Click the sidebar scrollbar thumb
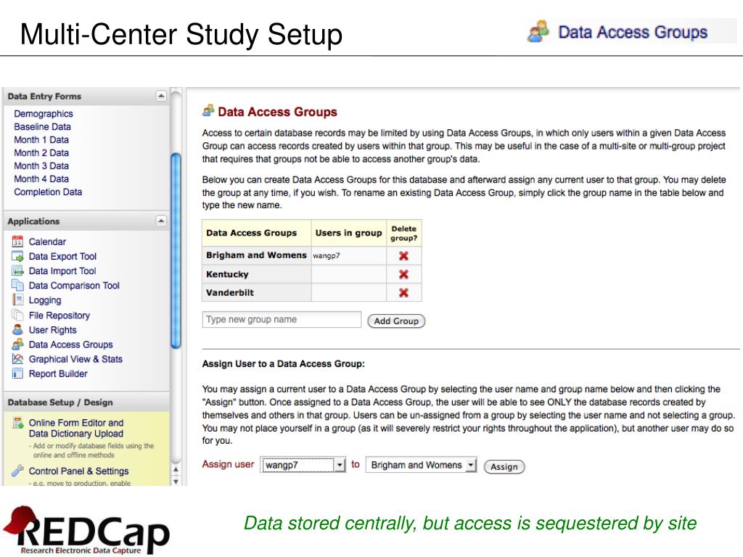The height and width of the screenshot is (557, 743). (x=176, y=251)
